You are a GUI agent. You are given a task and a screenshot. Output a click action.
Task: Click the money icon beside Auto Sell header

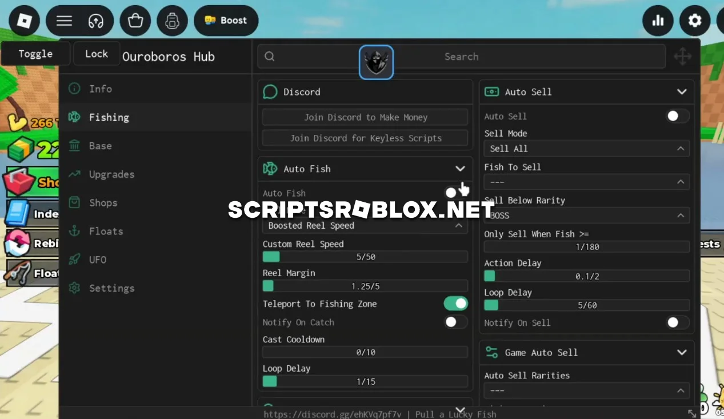[x=491, y=92]
